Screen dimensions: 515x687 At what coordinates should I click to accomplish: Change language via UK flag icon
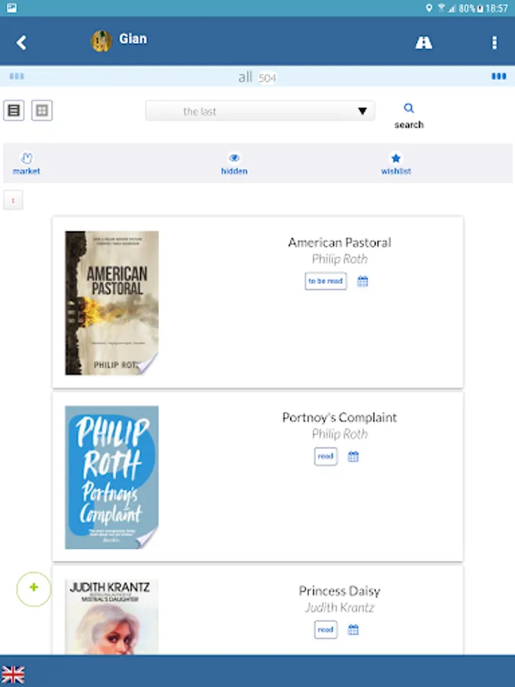(x=13, y=674)
